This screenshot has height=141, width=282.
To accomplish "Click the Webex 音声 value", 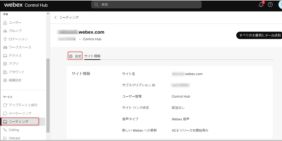I will (180, 119).
